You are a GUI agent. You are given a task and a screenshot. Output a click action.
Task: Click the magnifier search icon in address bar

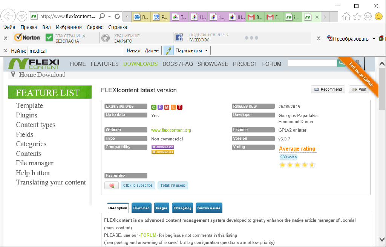coord(102,16)
